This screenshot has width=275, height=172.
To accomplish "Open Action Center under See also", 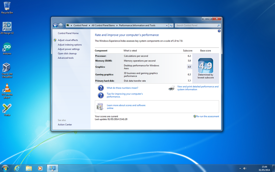I will point(65,125).
